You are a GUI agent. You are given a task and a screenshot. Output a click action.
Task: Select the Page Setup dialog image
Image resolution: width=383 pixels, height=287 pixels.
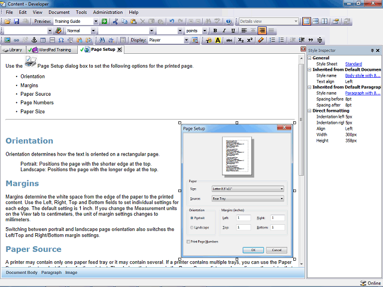(237, 191)
